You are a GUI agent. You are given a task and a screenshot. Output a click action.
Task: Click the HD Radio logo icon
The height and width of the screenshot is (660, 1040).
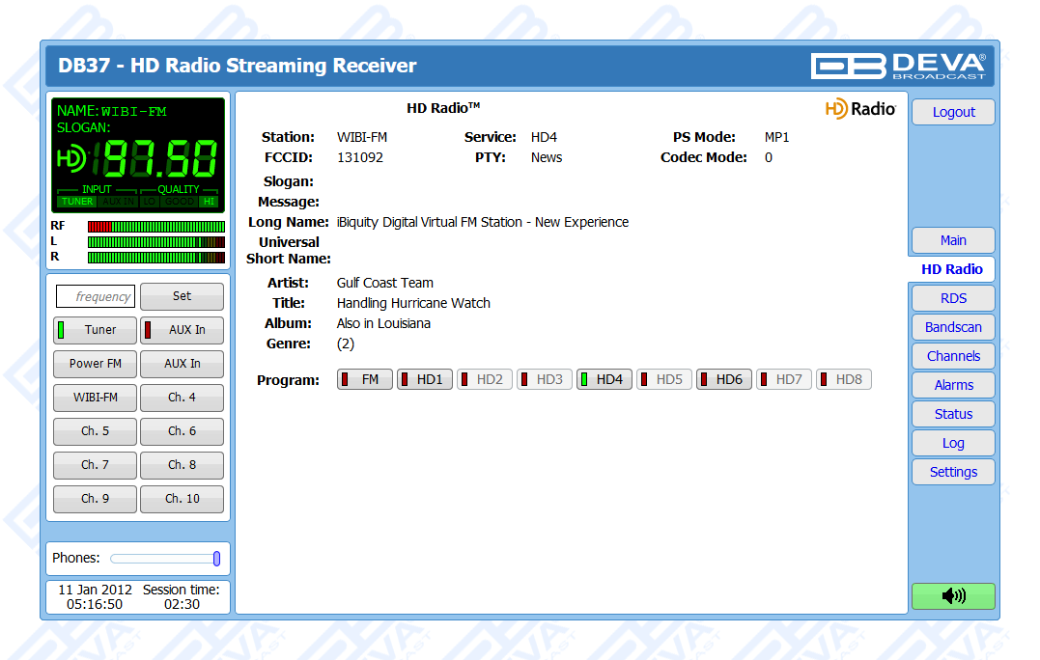point(860,109)
